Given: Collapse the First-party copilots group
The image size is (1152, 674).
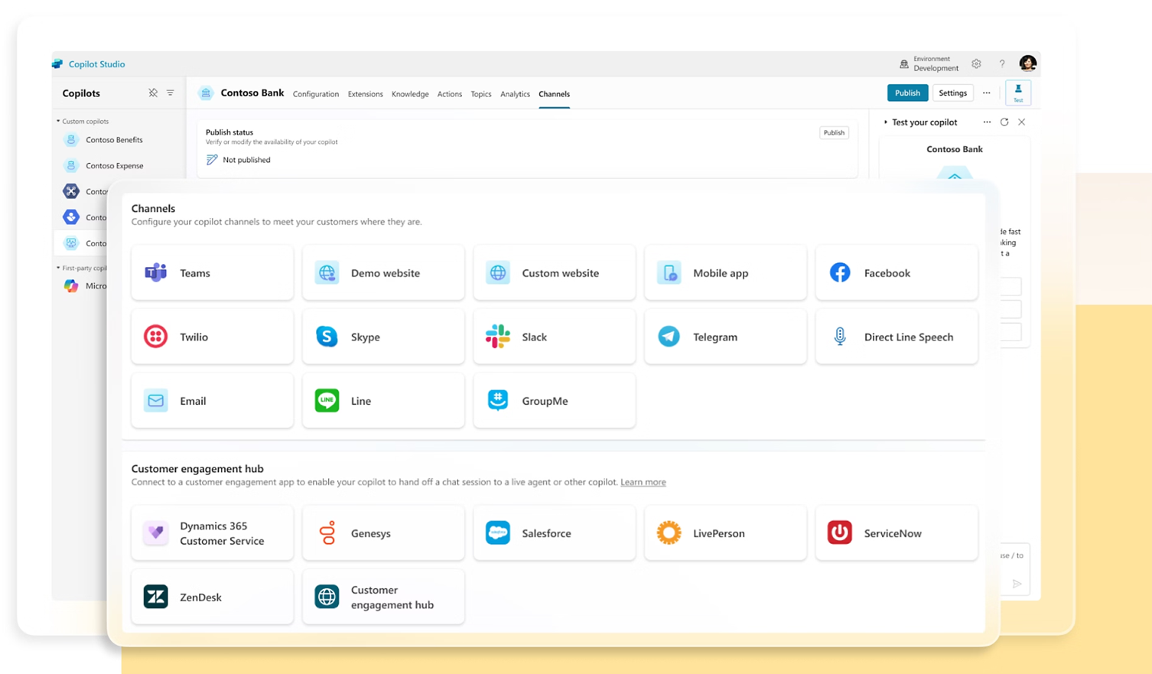Looking at the screenshot, I should pyautogui.click(x=58, y=268).
